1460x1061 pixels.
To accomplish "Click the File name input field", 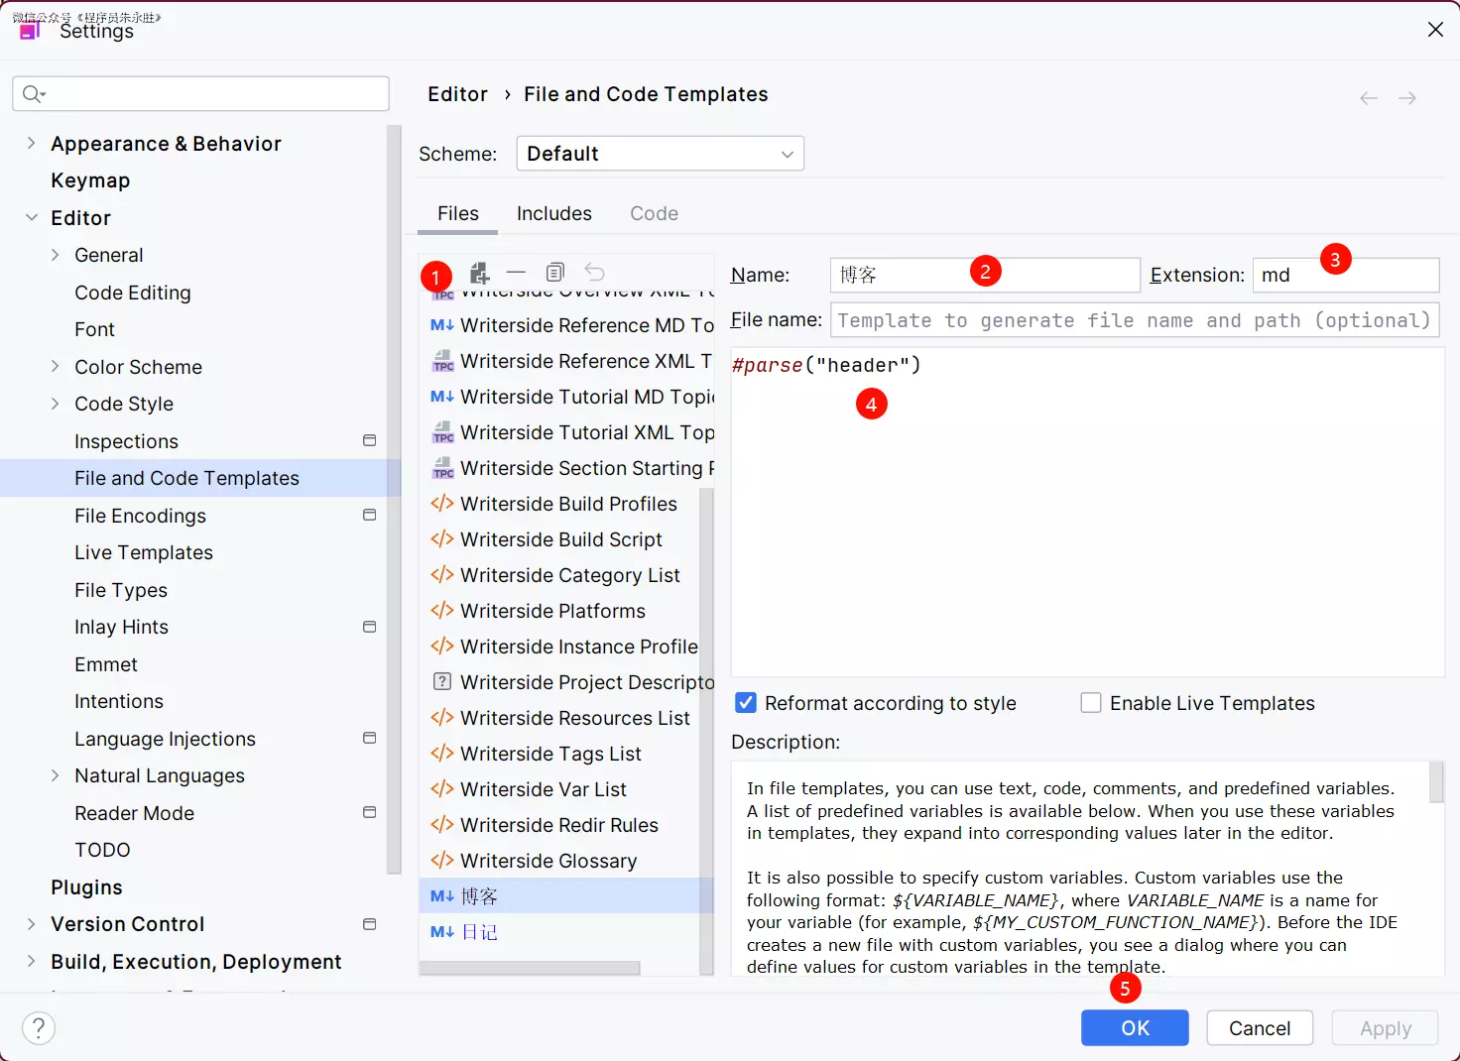I will pos(1134,320).
